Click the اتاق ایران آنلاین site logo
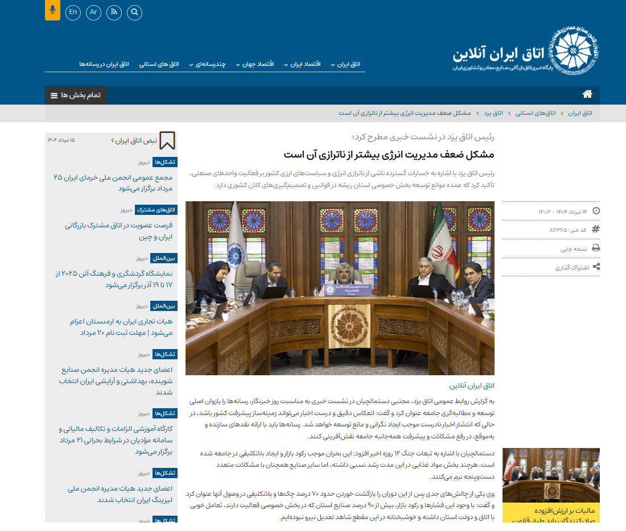Screen dimensions: 626x531 pyautogui.click(x=525, y=51)
